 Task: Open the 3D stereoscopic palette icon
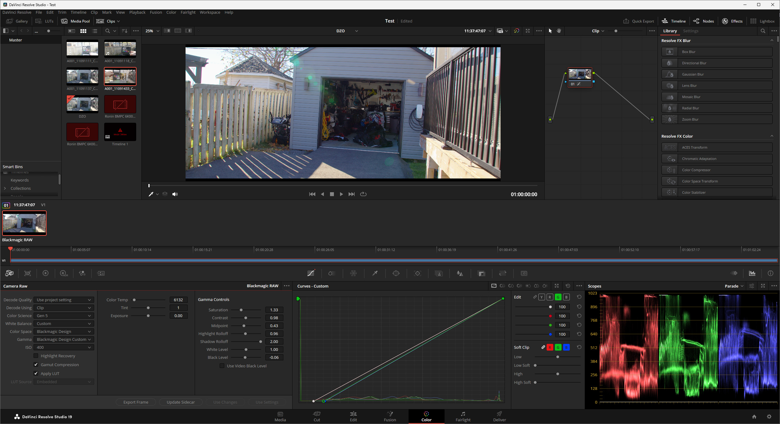[524, 273]
